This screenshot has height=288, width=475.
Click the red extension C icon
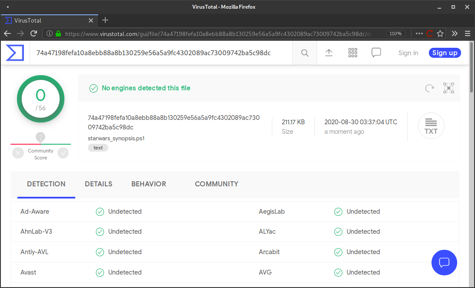pyautogui.click(x=430, y=33)
